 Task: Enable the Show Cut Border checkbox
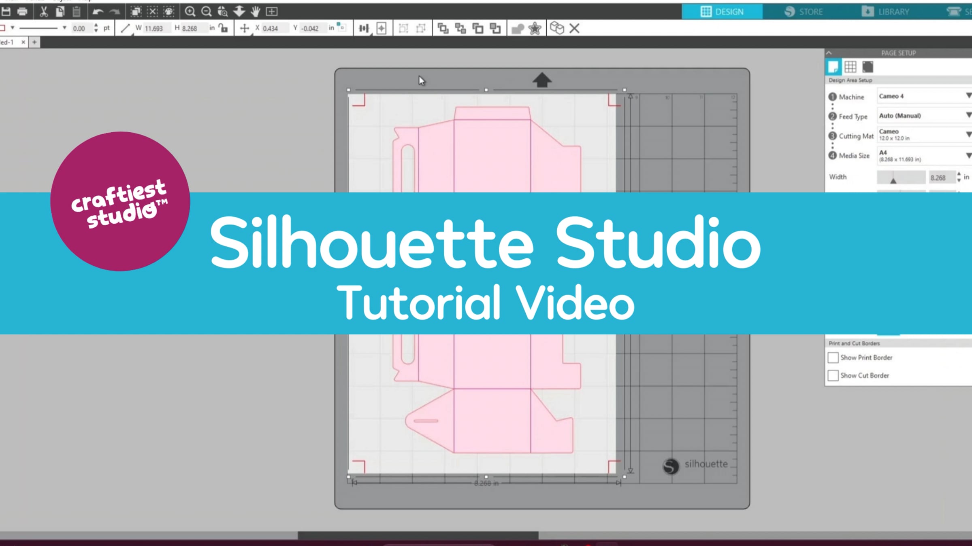(x=833, y=375)
